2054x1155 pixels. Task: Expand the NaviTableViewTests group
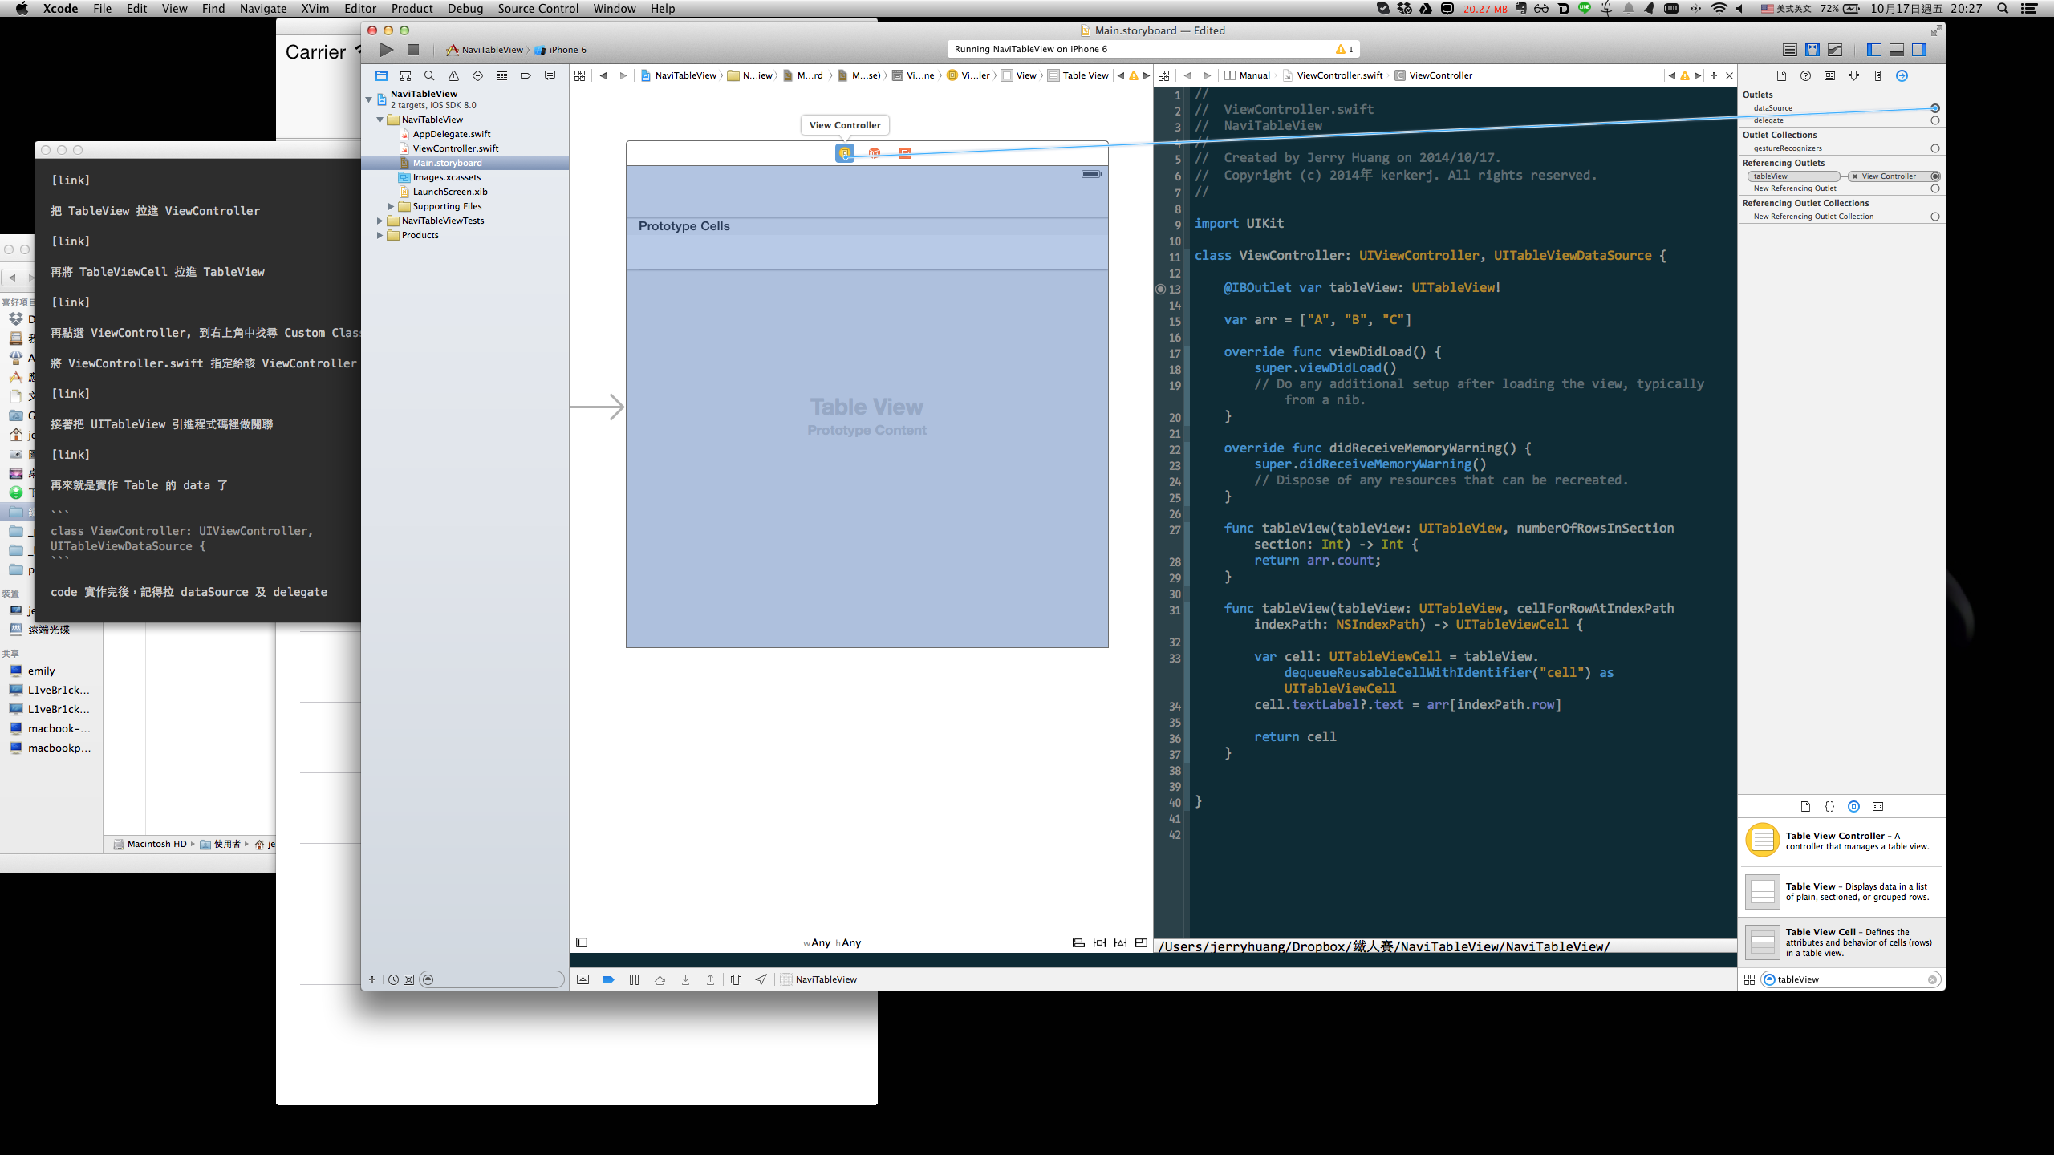(x=380, y=221)
